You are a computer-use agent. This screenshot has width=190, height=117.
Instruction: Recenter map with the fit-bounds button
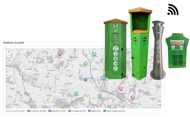(9, 60)
